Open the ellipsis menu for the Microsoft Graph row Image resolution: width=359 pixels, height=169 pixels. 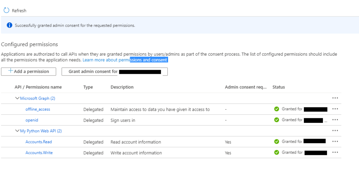(x=335, y=98)
